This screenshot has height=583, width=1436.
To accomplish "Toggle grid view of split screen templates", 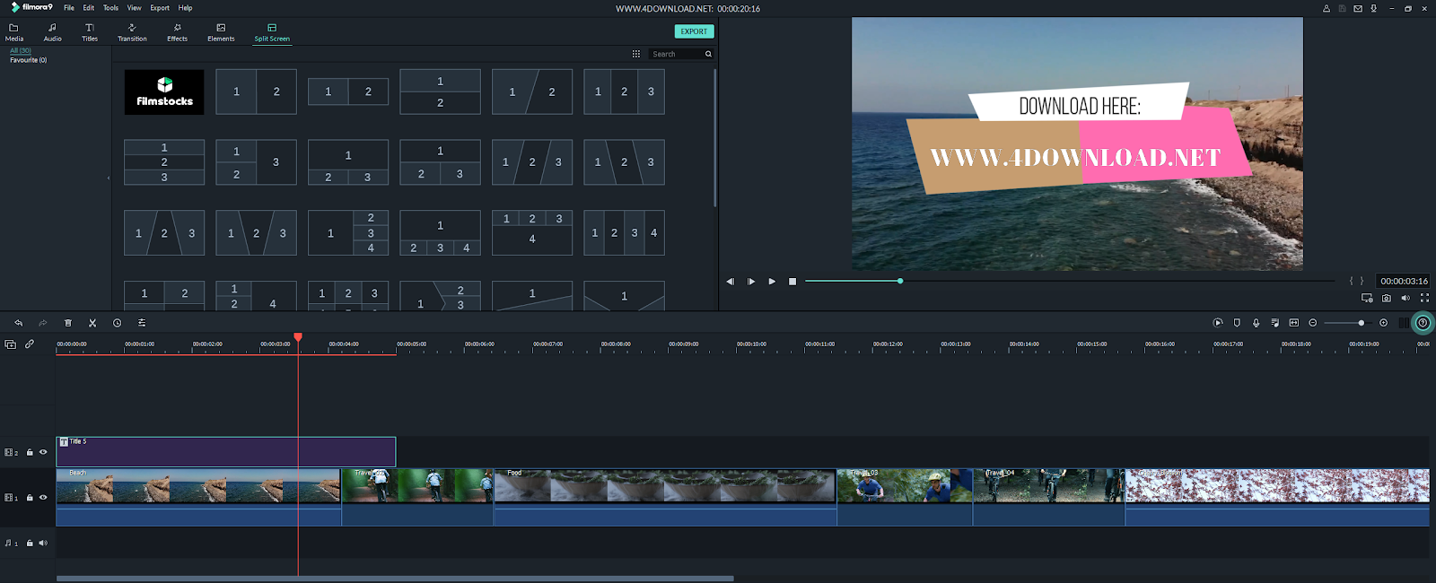I will (x=636, y=54).
